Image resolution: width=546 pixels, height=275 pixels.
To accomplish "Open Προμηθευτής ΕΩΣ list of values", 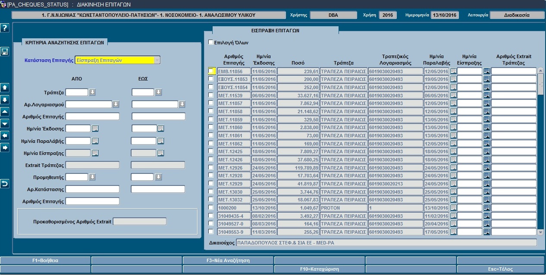I will pyautogui.click(x=159, y=177).
